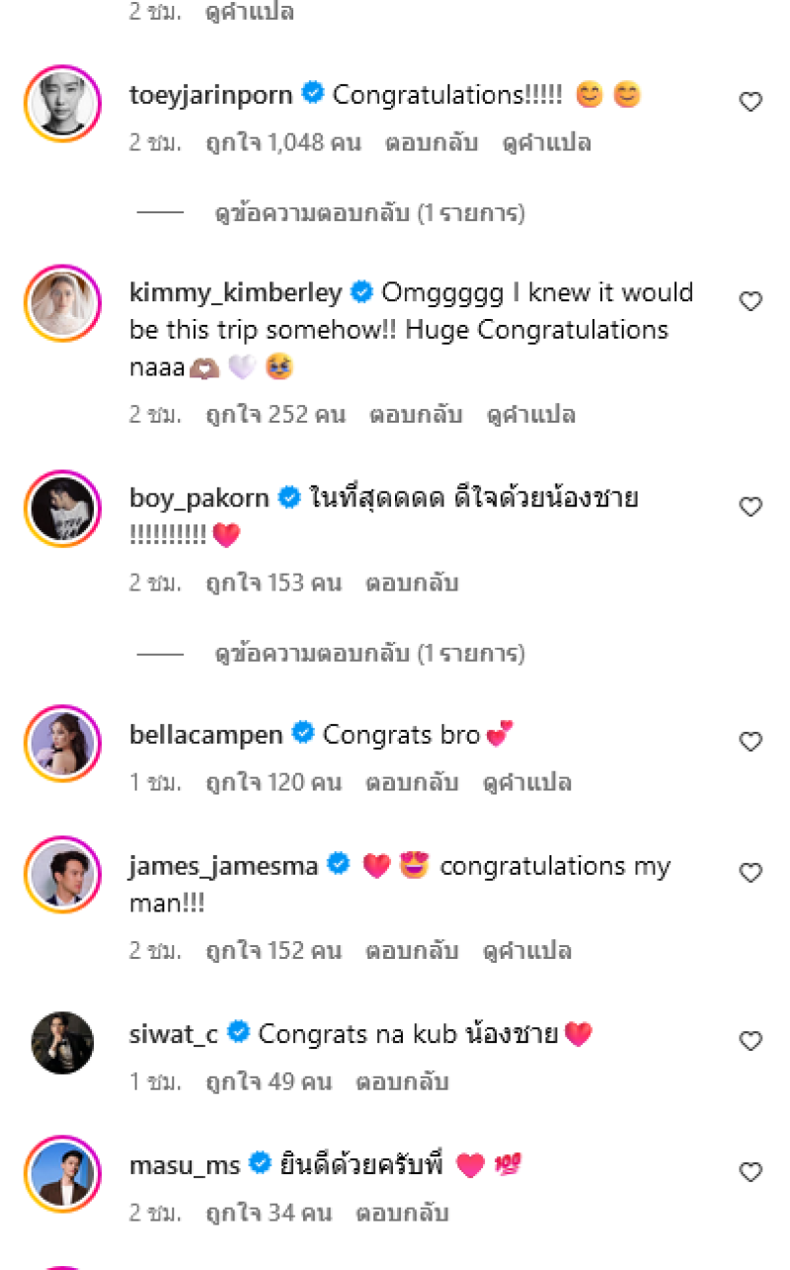
Task: Like siwat_c's comment heart
Action: [x=750, y=1041]
